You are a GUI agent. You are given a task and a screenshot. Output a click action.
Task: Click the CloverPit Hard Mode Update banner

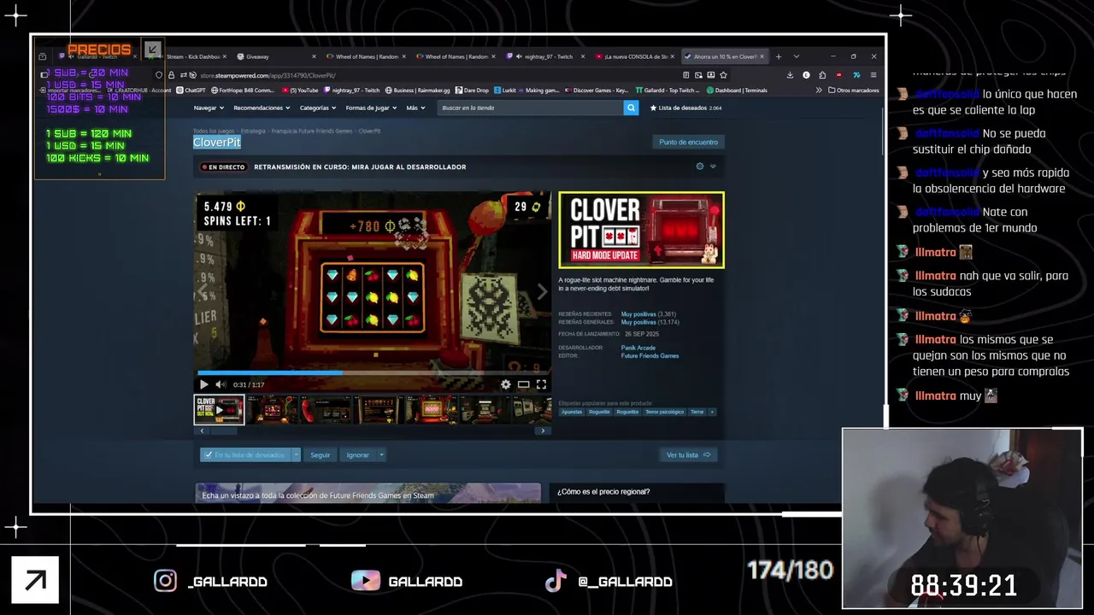[641, 230]
